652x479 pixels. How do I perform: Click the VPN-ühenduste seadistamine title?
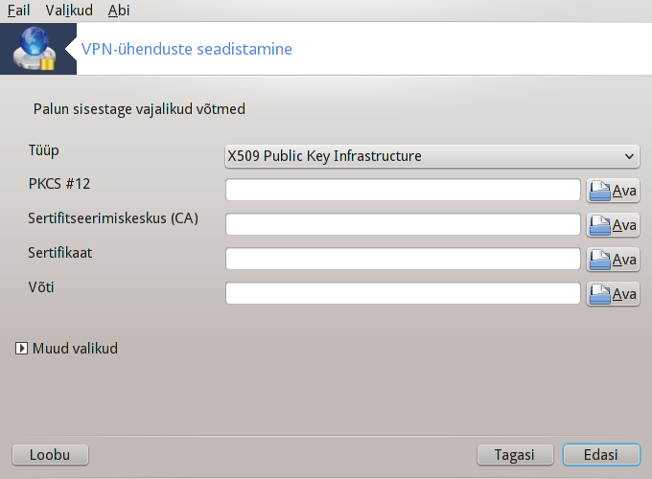click(187, 49)
